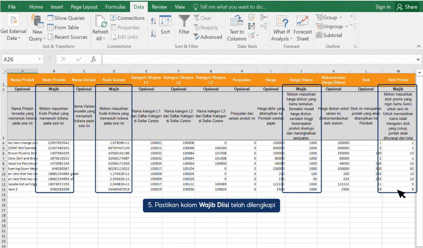Sort Z to A descending

point(153,33)
